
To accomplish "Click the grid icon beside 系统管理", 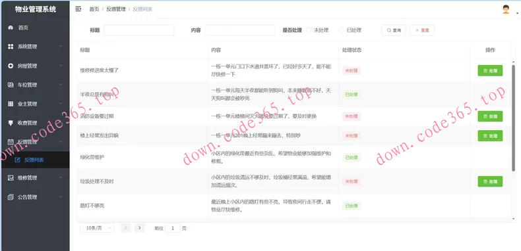I will tap(11, 47).
